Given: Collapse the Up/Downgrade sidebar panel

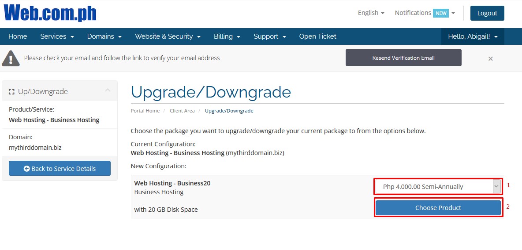Looking at the screenshot, I should (108, 90).
